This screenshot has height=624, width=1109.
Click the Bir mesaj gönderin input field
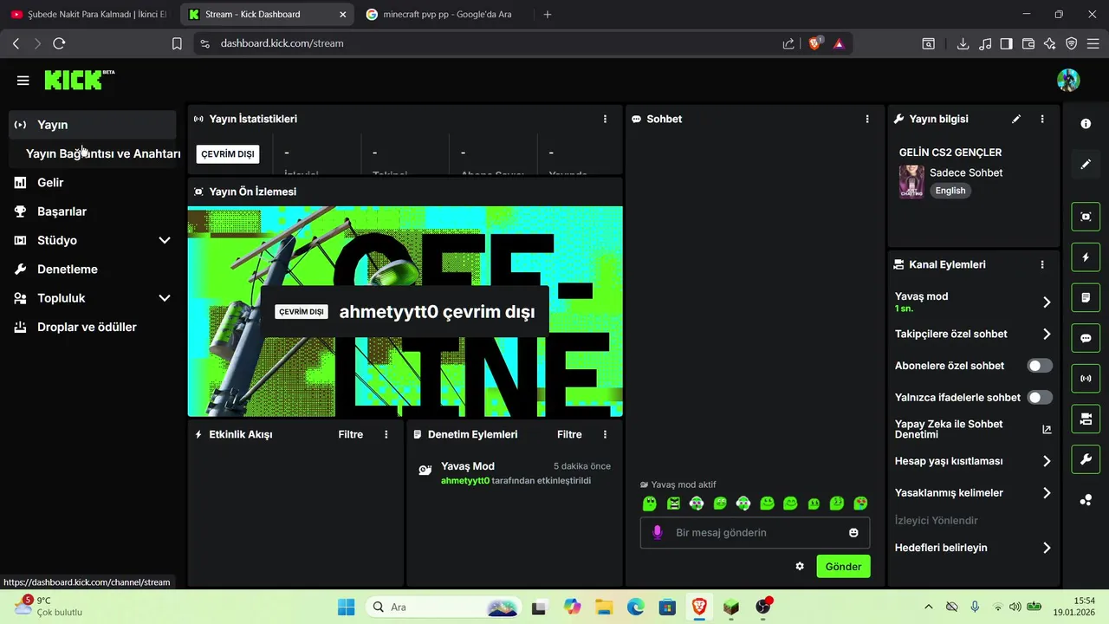[755, 532]
